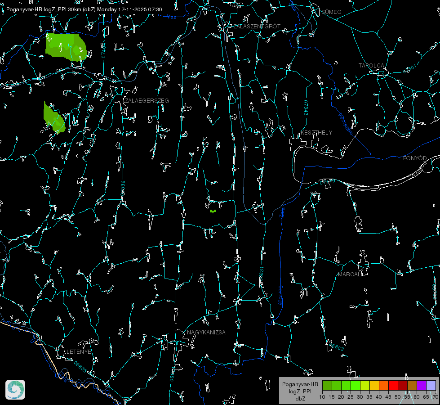Click the Poganyvar-HR legend title
The image size is (440, 405).
300,384
